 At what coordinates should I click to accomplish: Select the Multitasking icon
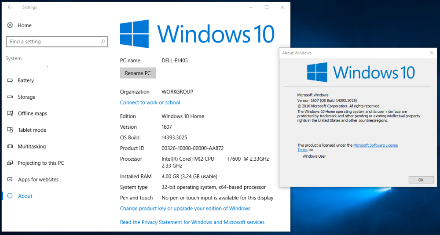pos(10,146)
